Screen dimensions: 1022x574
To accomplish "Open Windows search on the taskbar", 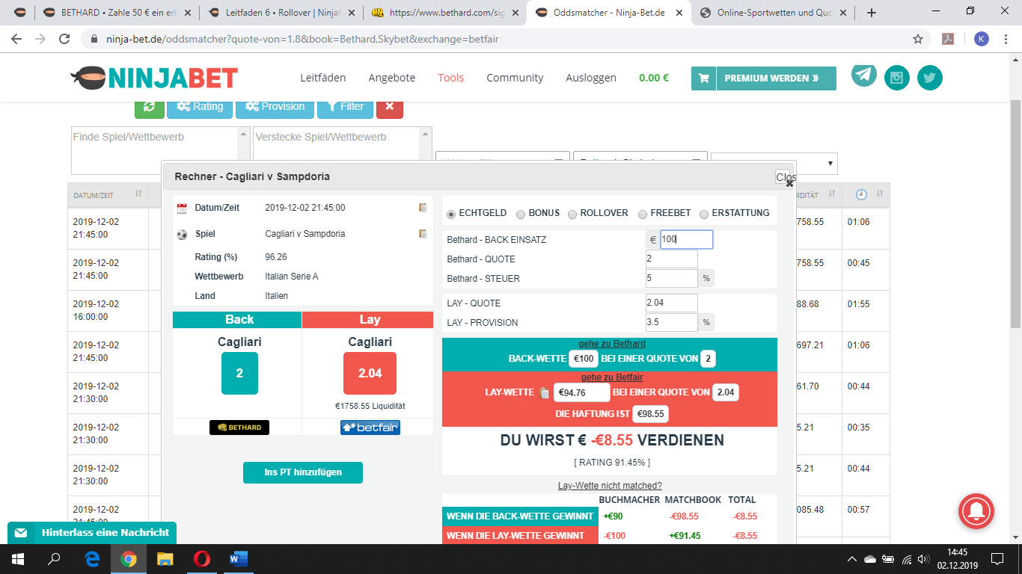I will tap(54, 559).
